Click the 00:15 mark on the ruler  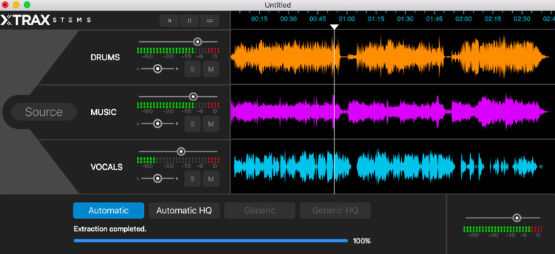[x=259, y=19]
